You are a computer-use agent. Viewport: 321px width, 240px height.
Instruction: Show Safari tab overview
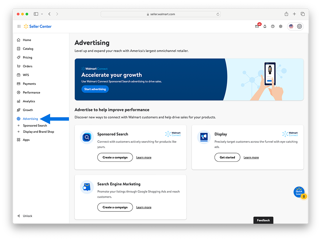point(303,14)
